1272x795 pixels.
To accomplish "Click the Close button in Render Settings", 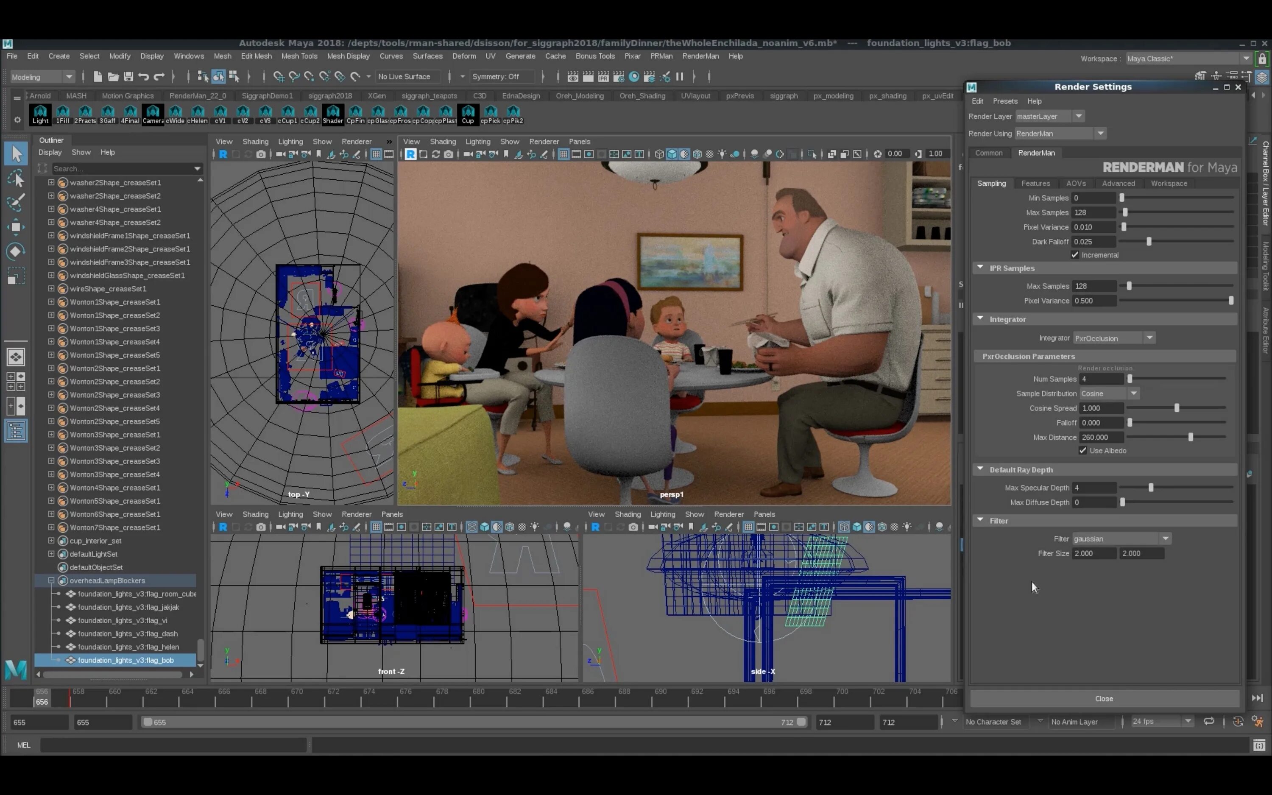I will point(1105,699).
